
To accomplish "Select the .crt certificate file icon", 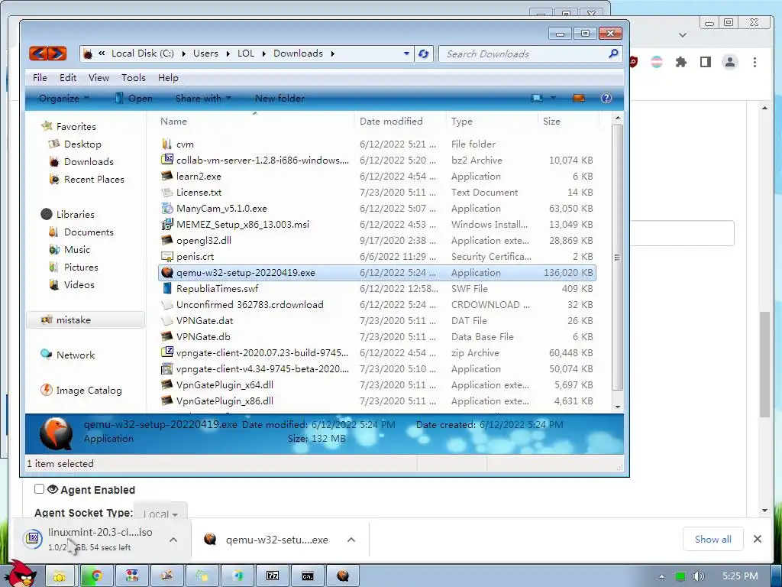I will tap(167, 257).
